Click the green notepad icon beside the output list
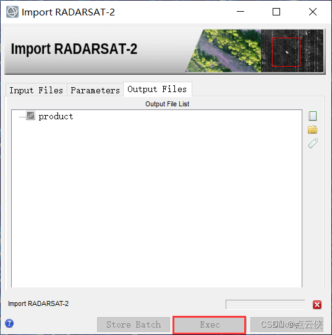This screenshot has height=335, width=332. point(312,116)
